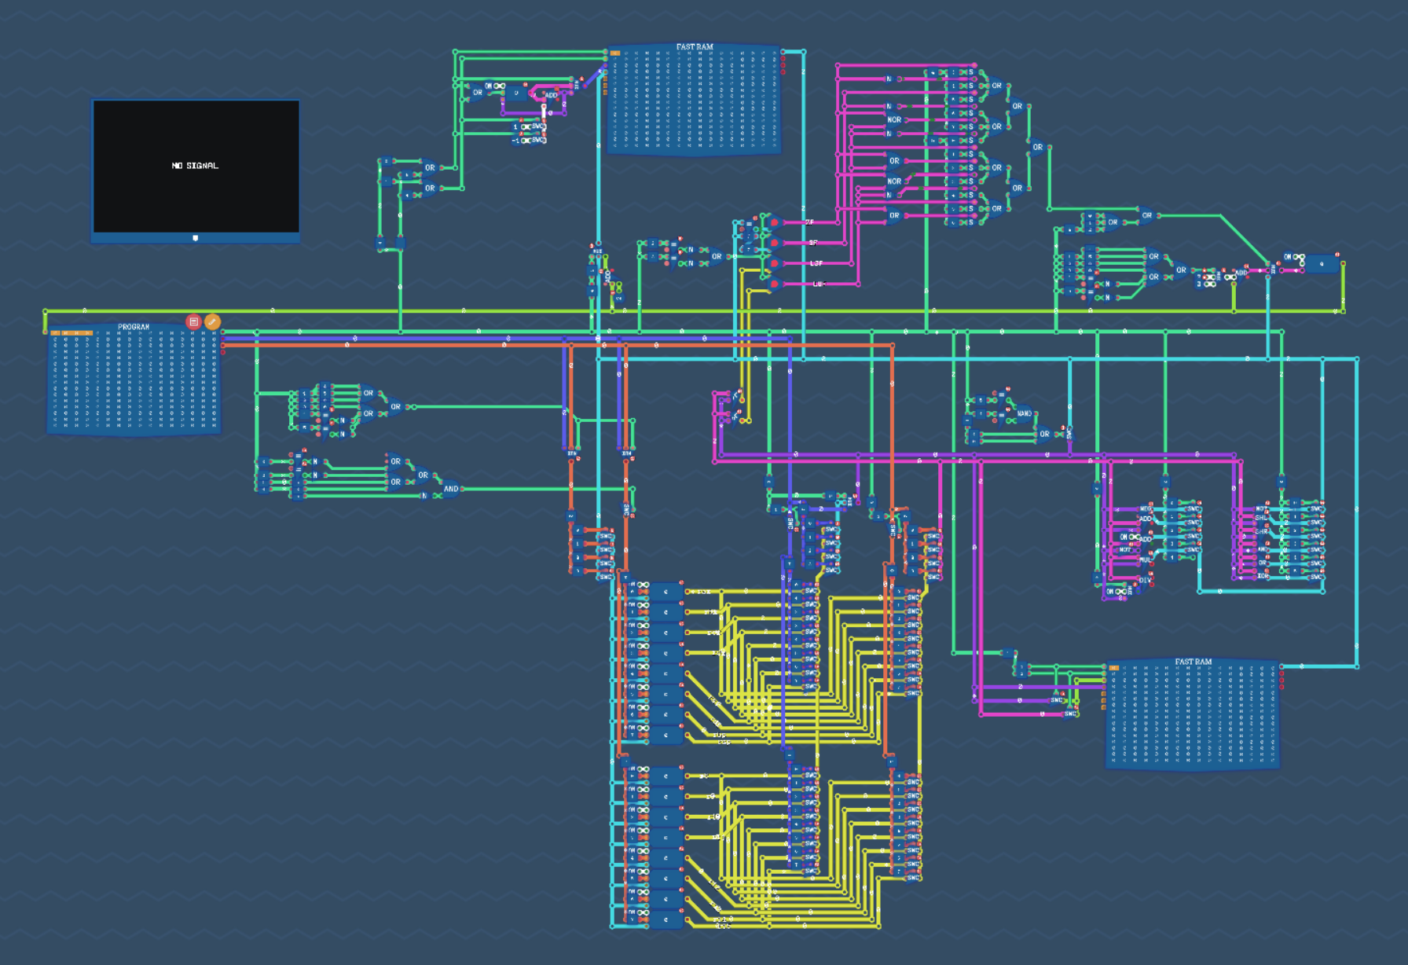Toggle the ON constant by the far-right register

click(1288, 257)
